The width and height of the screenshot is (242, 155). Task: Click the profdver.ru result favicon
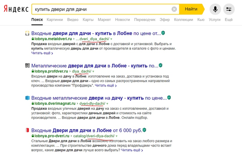point(27,66)
